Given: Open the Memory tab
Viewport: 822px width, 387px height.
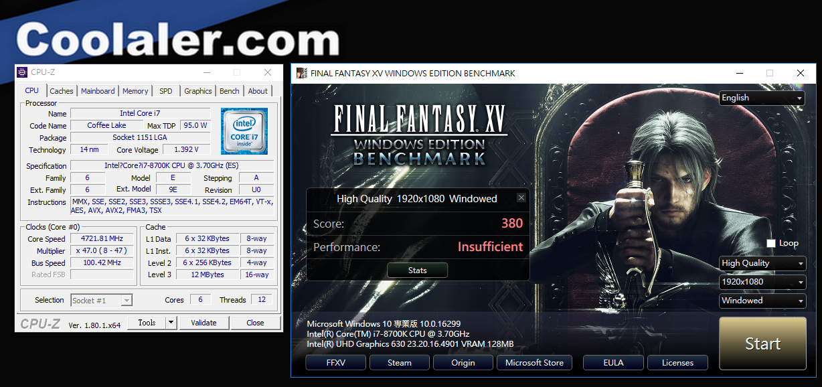Looking at the screenshot, I should [x=135, y=91].
